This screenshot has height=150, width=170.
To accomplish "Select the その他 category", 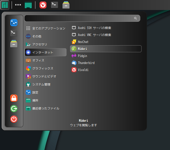I will 45,36.
